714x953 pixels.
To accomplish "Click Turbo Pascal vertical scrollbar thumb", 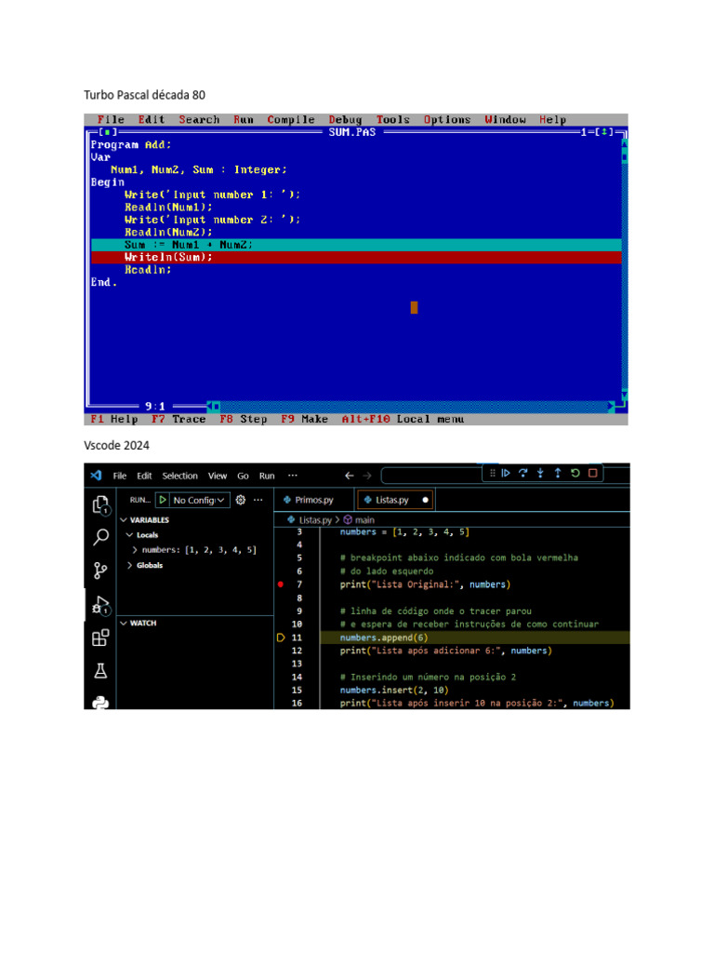I will point(624,158).
